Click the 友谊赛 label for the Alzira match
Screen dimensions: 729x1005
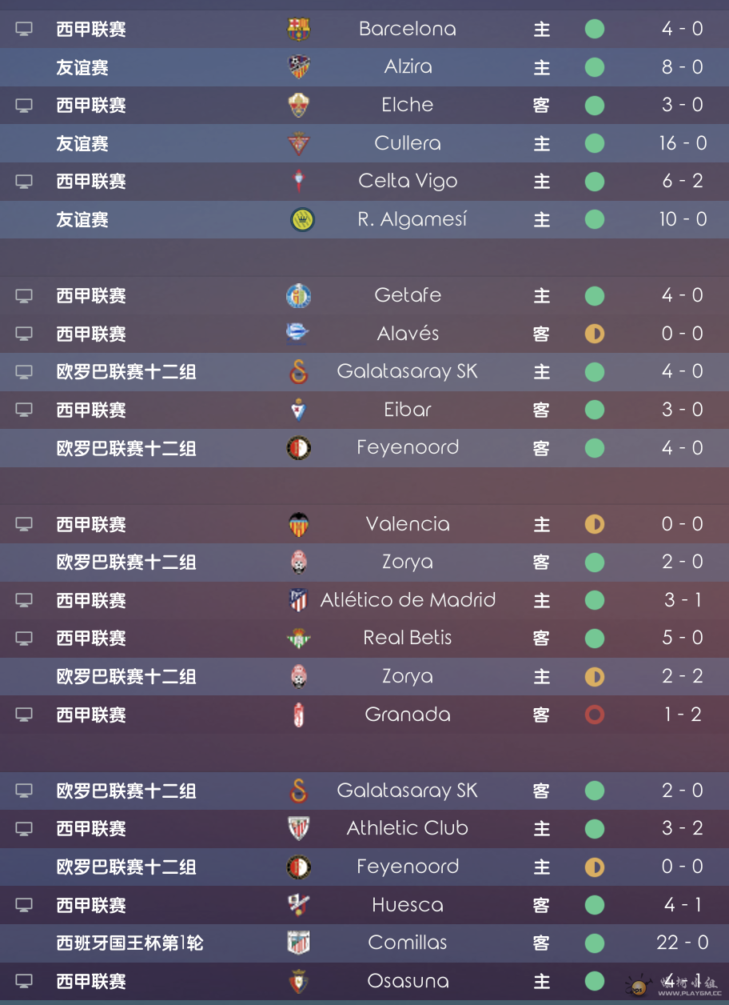82,68
